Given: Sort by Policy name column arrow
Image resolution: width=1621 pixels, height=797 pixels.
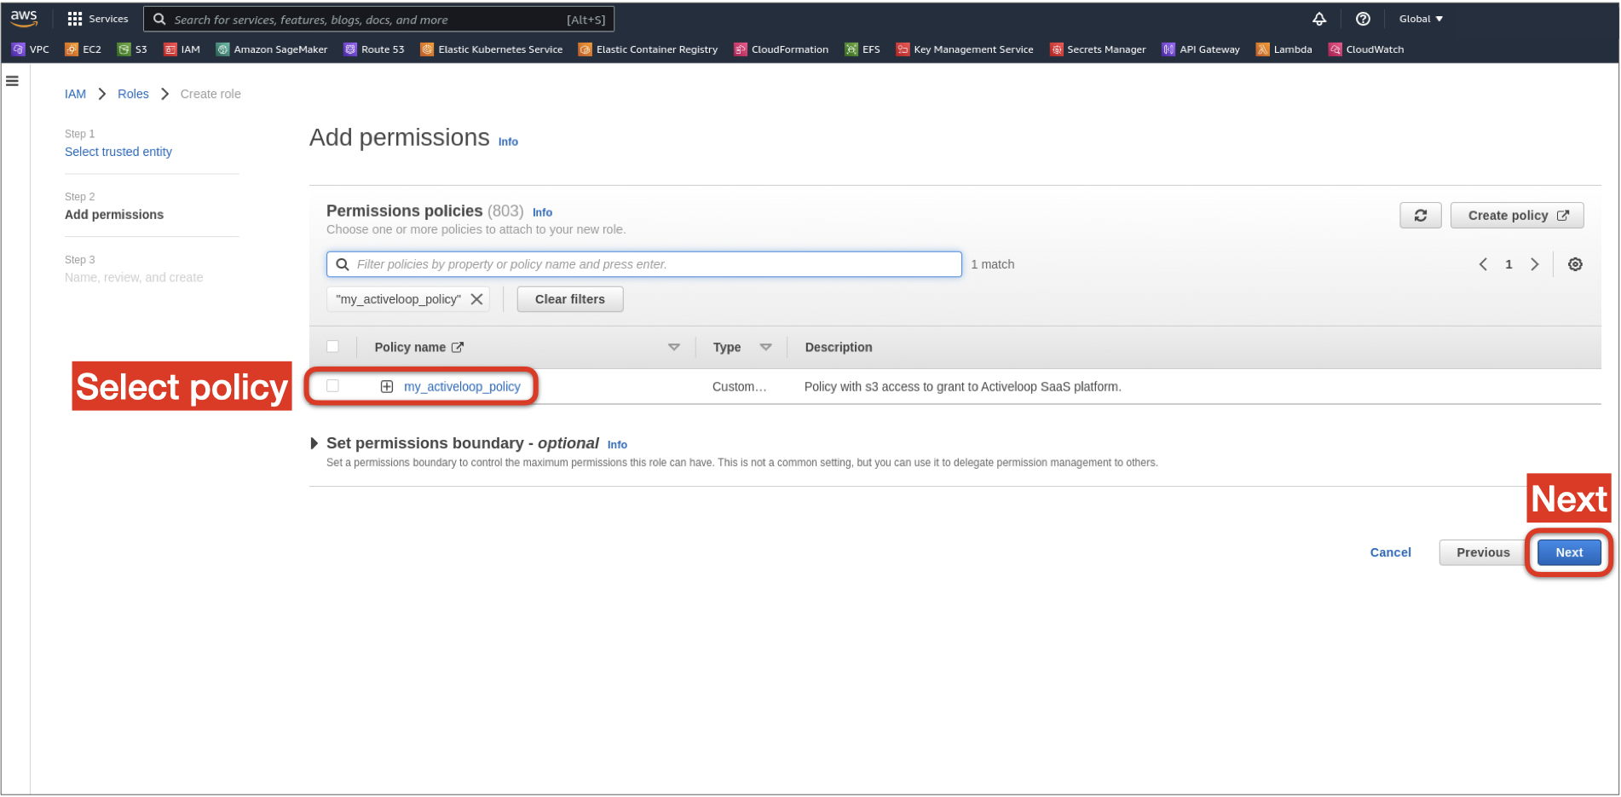Looking at the screenshot, I should 673,347.
